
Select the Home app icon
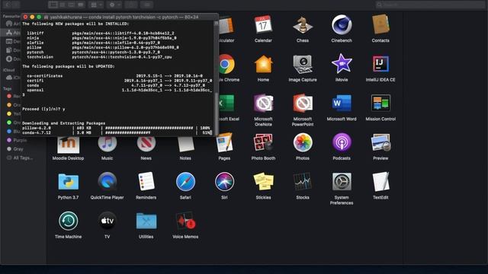(x=263, y=64)
